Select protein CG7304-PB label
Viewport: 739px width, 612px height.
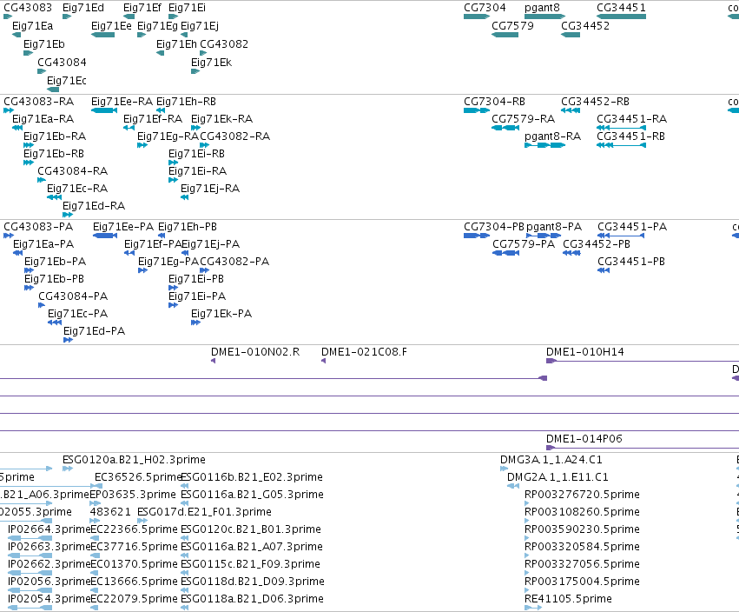point(494,228)
